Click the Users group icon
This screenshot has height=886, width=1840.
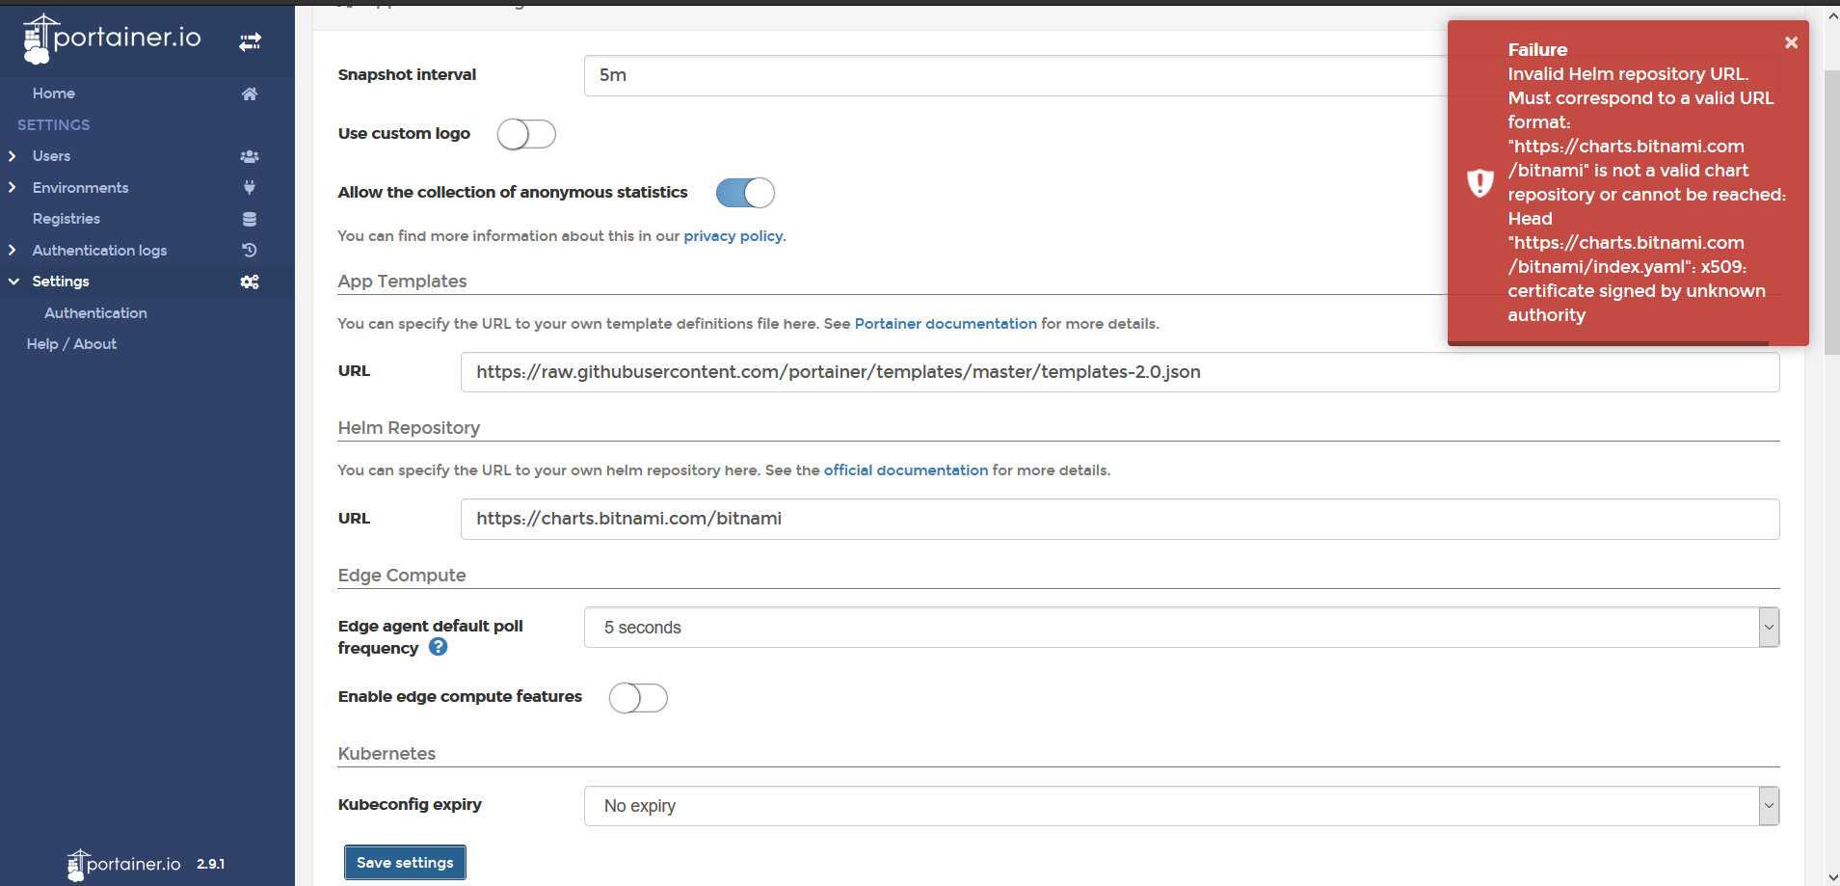click(x=249, y=155)
